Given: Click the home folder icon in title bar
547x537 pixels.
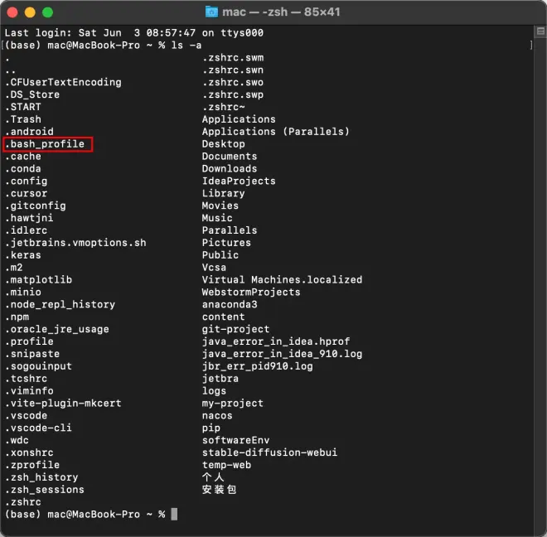Looking at the screenshot, I should pos(211,12).
